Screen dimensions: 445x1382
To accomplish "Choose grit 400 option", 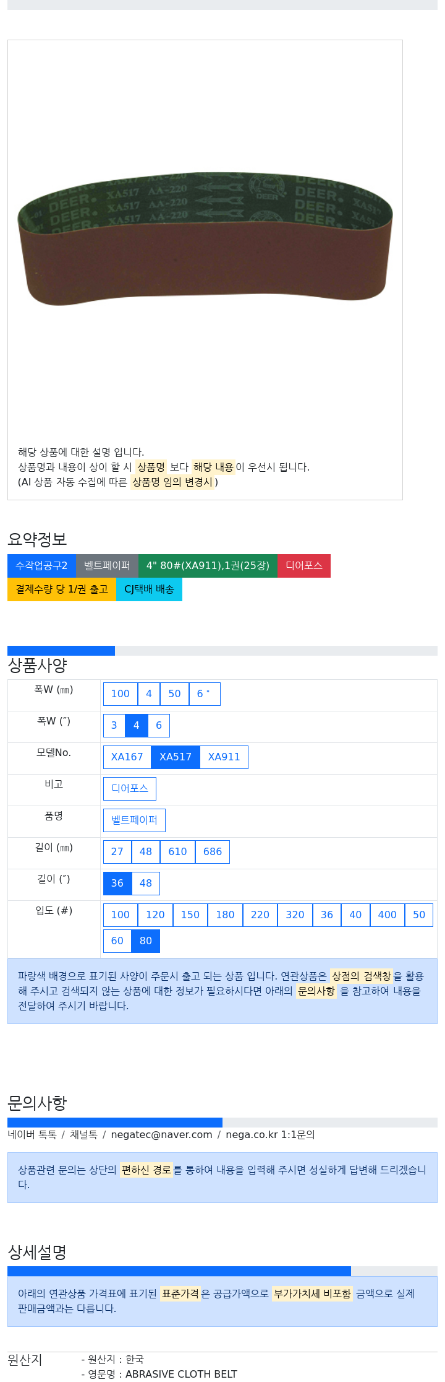I will (x=388, y=915).
